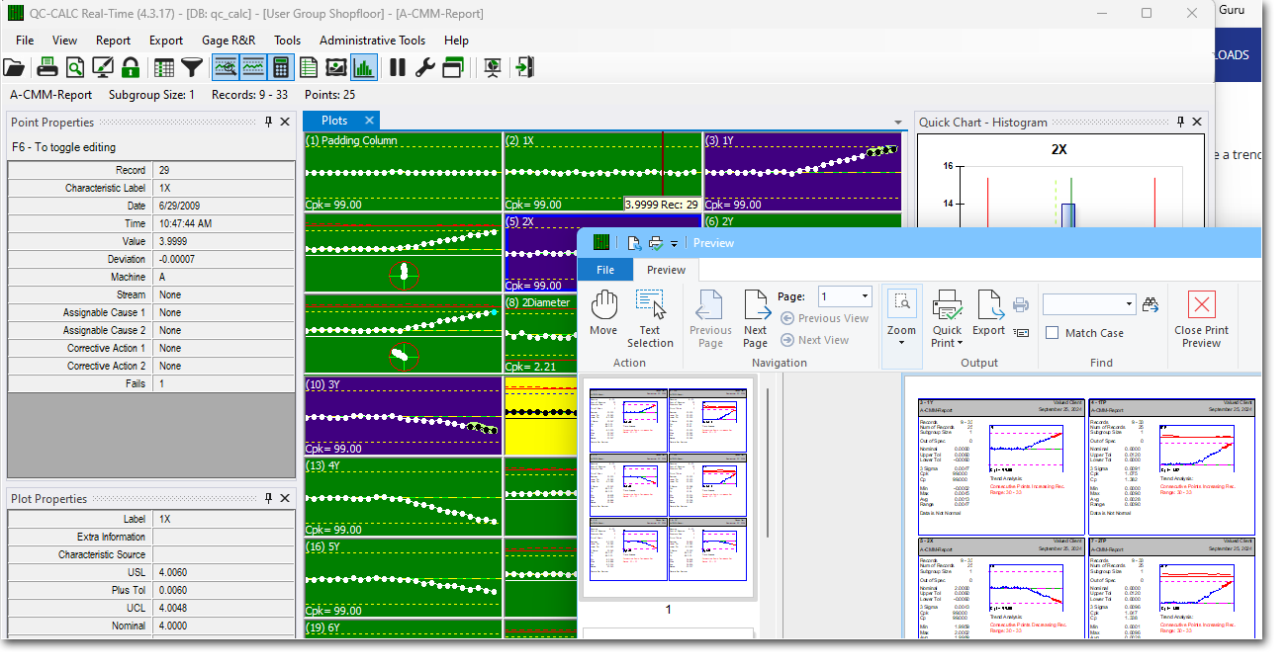The height and width of the screenshot is (668, 1288).
Task: Click the small page setup icon below printer
Action: (1021, 332)
